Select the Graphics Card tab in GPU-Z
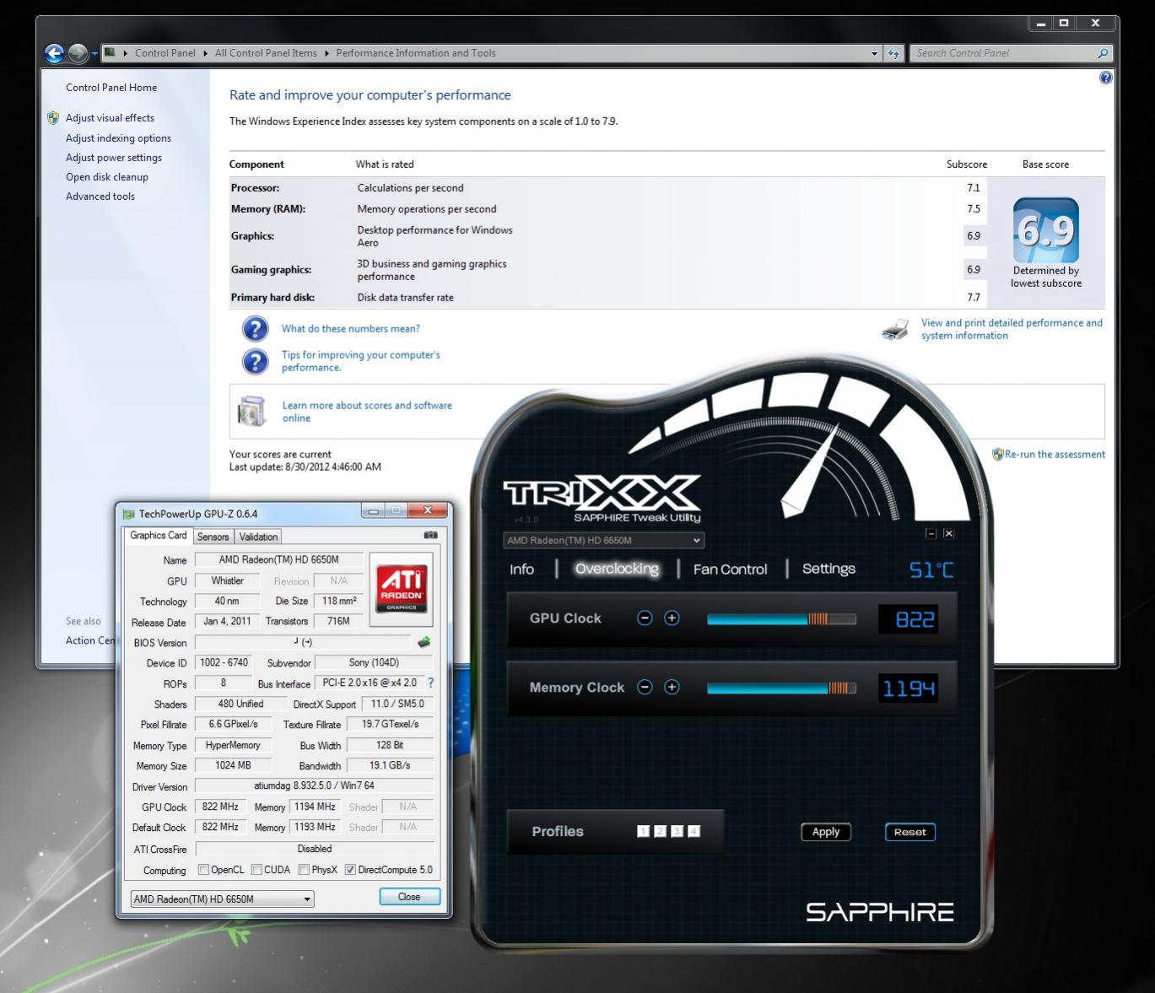The image size is (1155, 993). [x=159, y=536]
